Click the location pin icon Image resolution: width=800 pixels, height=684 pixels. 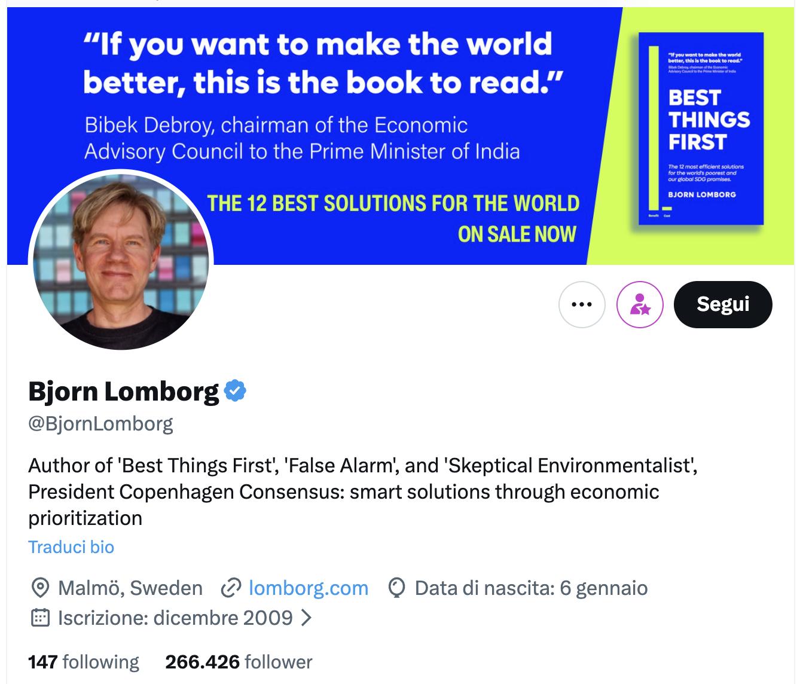pyautogui.click(x=39, y=588)
